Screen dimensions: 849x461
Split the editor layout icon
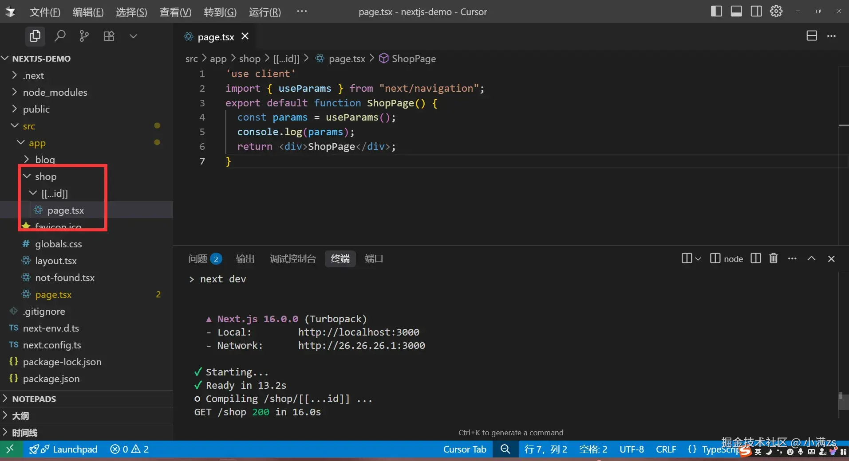pyautogui.click(x=811, y=36)
